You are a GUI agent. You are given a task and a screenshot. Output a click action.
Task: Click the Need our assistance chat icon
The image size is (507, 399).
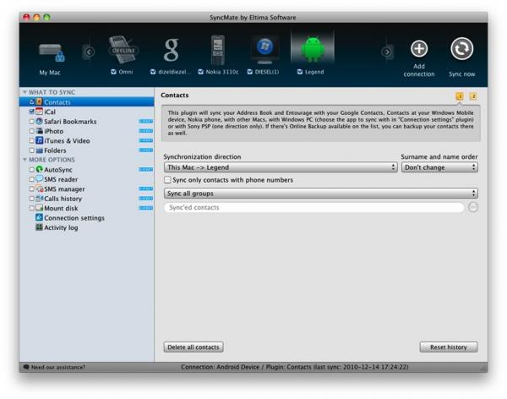pyautogui.click(x=26, y=367)
